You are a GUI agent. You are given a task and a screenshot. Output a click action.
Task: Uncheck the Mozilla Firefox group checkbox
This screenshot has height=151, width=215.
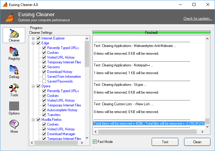38,120
